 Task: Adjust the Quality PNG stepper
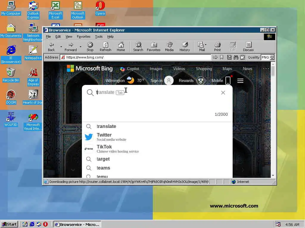272,57
